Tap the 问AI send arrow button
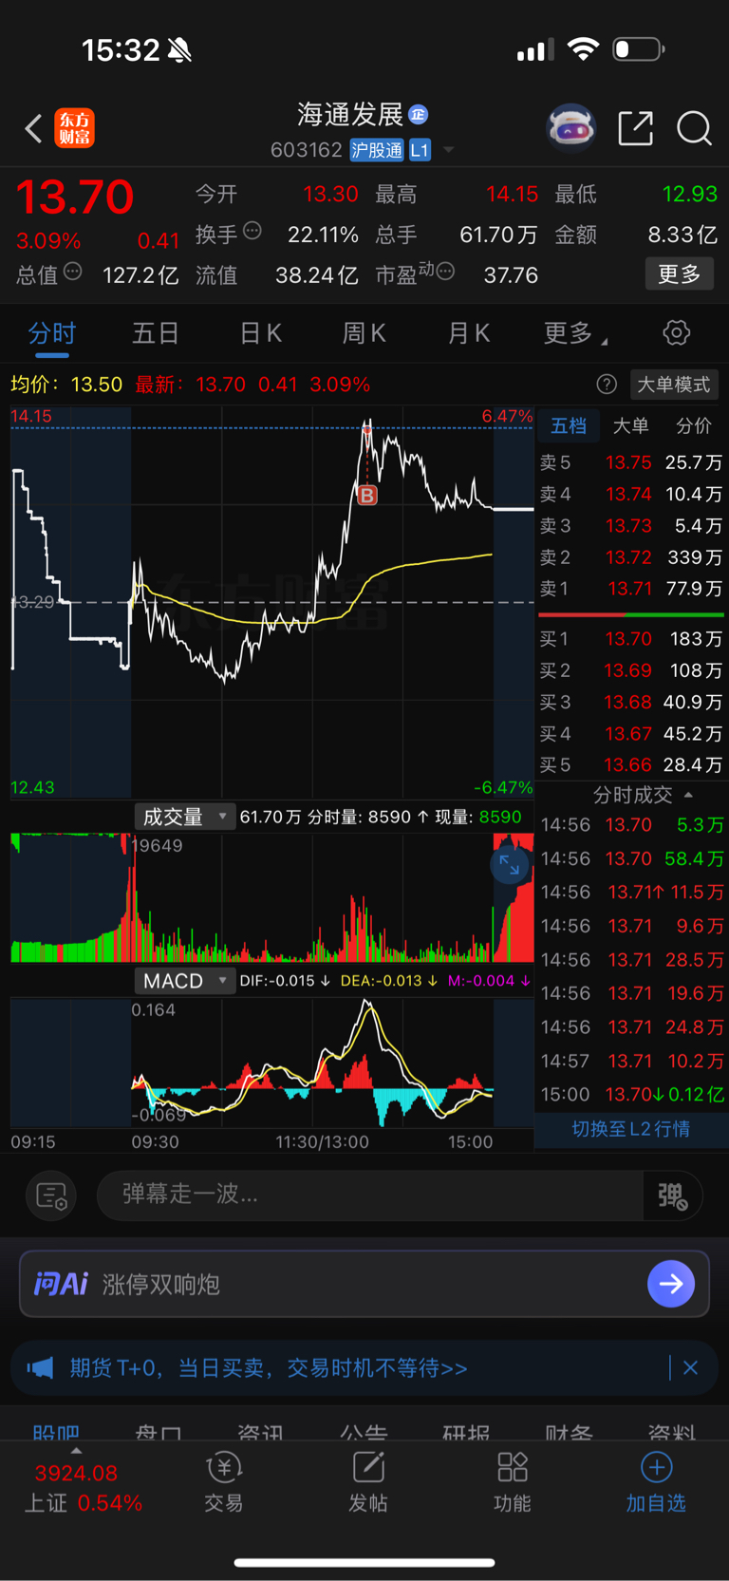This screenshot has height=1581, width=729. [x=671, y=1284]
